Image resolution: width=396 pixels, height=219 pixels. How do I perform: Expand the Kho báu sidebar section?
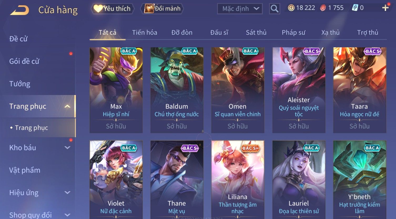pos(67,148)
